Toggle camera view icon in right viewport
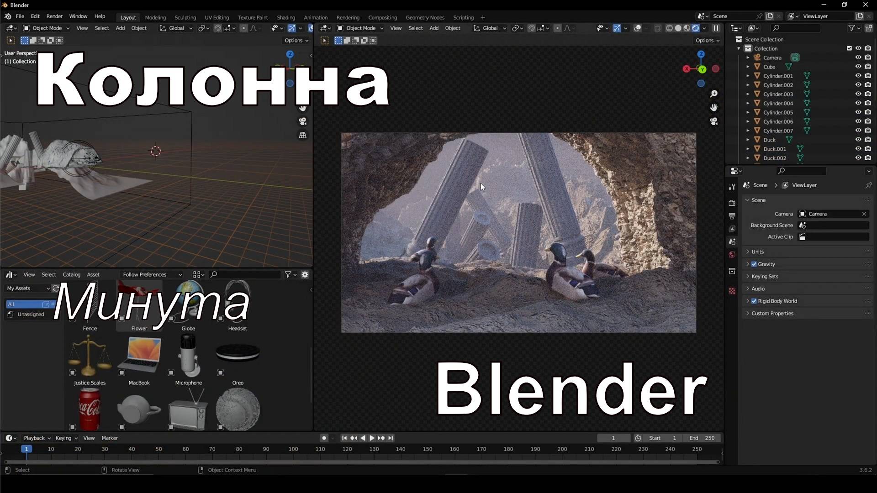The height and width of the screenshot is (493, 877). tap(713, 121)
